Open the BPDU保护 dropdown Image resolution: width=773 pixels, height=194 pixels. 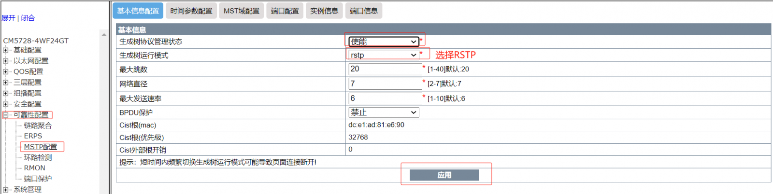pyautogui.click(x=384, y=112)
